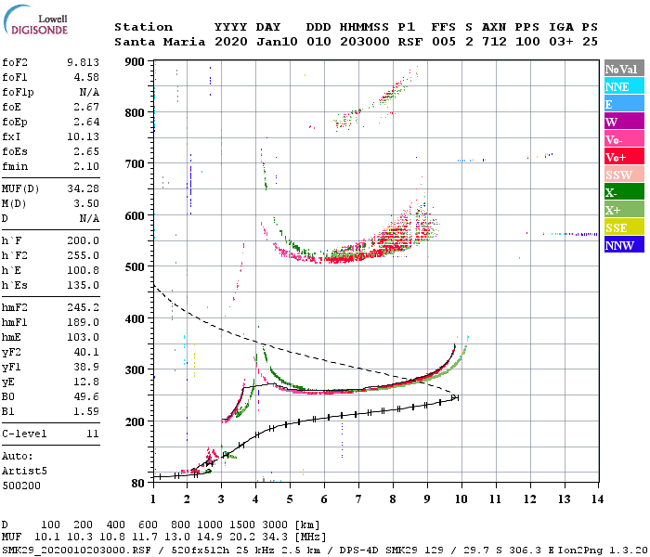Select the SSW light pink legend swatch

coord(624,175)
